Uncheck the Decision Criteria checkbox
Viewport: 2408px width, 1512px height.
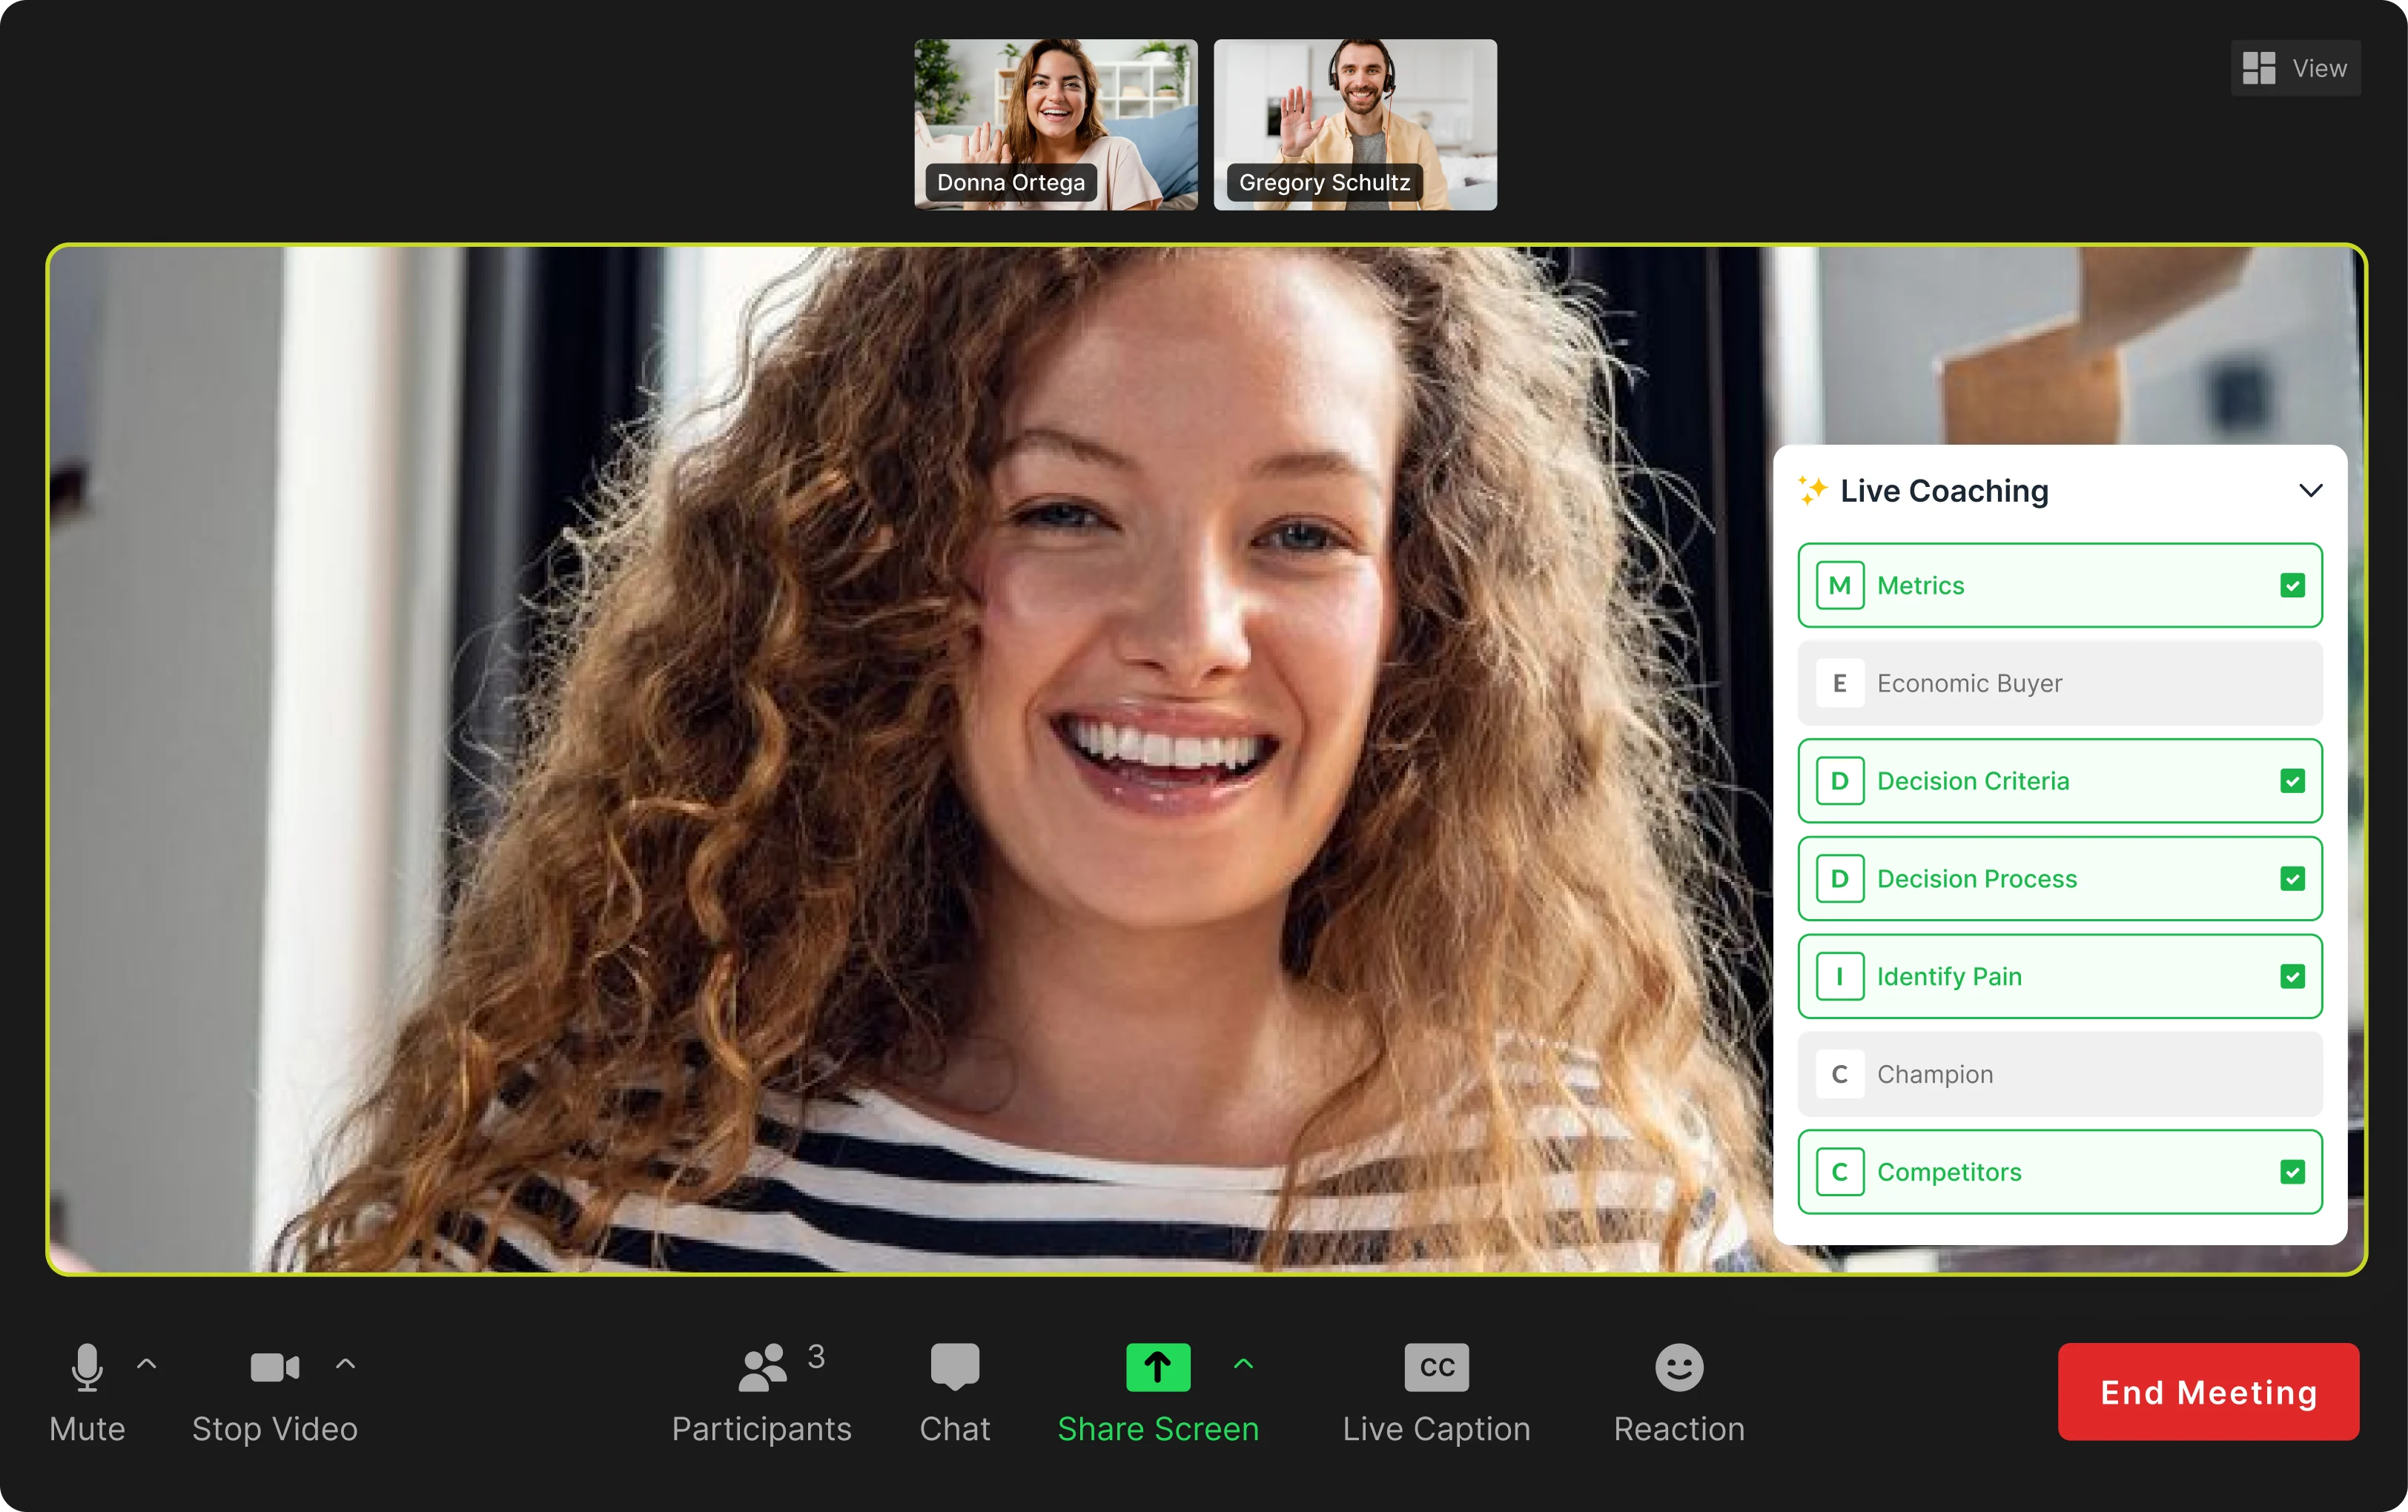pos(2292,781)
